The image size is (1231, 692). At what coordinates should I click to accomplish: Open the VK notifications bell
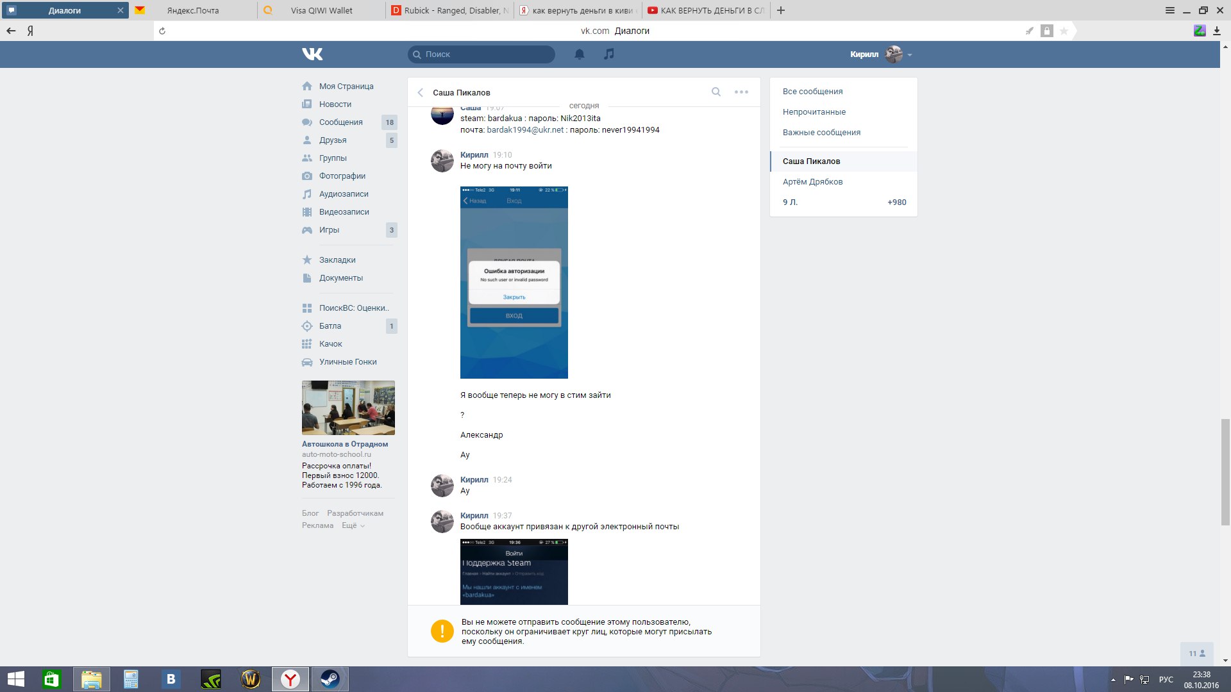tap(579, 54)
